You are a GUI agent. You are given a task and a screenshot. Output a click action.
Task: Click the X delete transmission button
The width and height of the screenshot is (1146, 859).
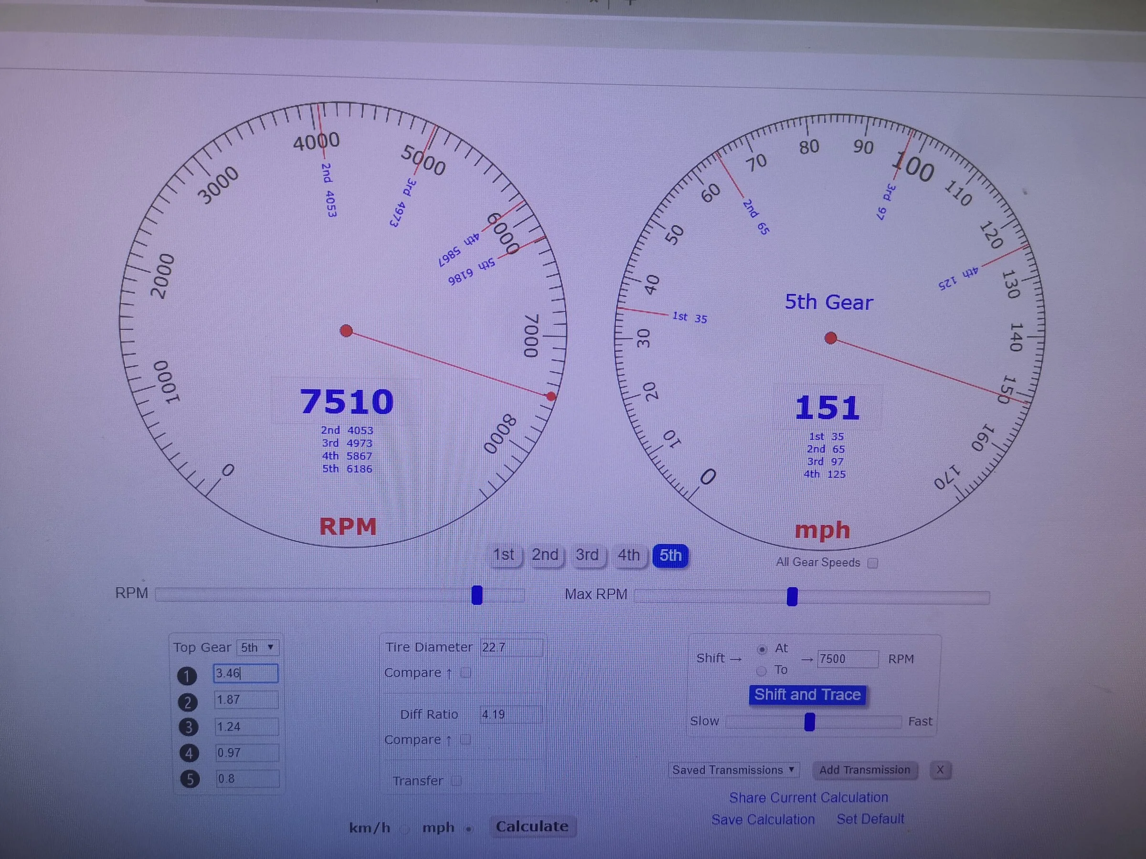940,770
